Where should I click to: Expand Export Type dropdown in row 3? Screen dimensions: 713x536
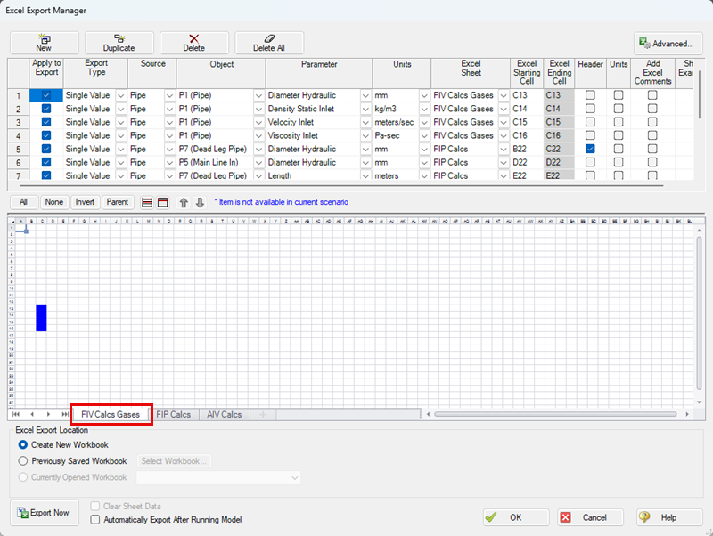click(119, 122)
